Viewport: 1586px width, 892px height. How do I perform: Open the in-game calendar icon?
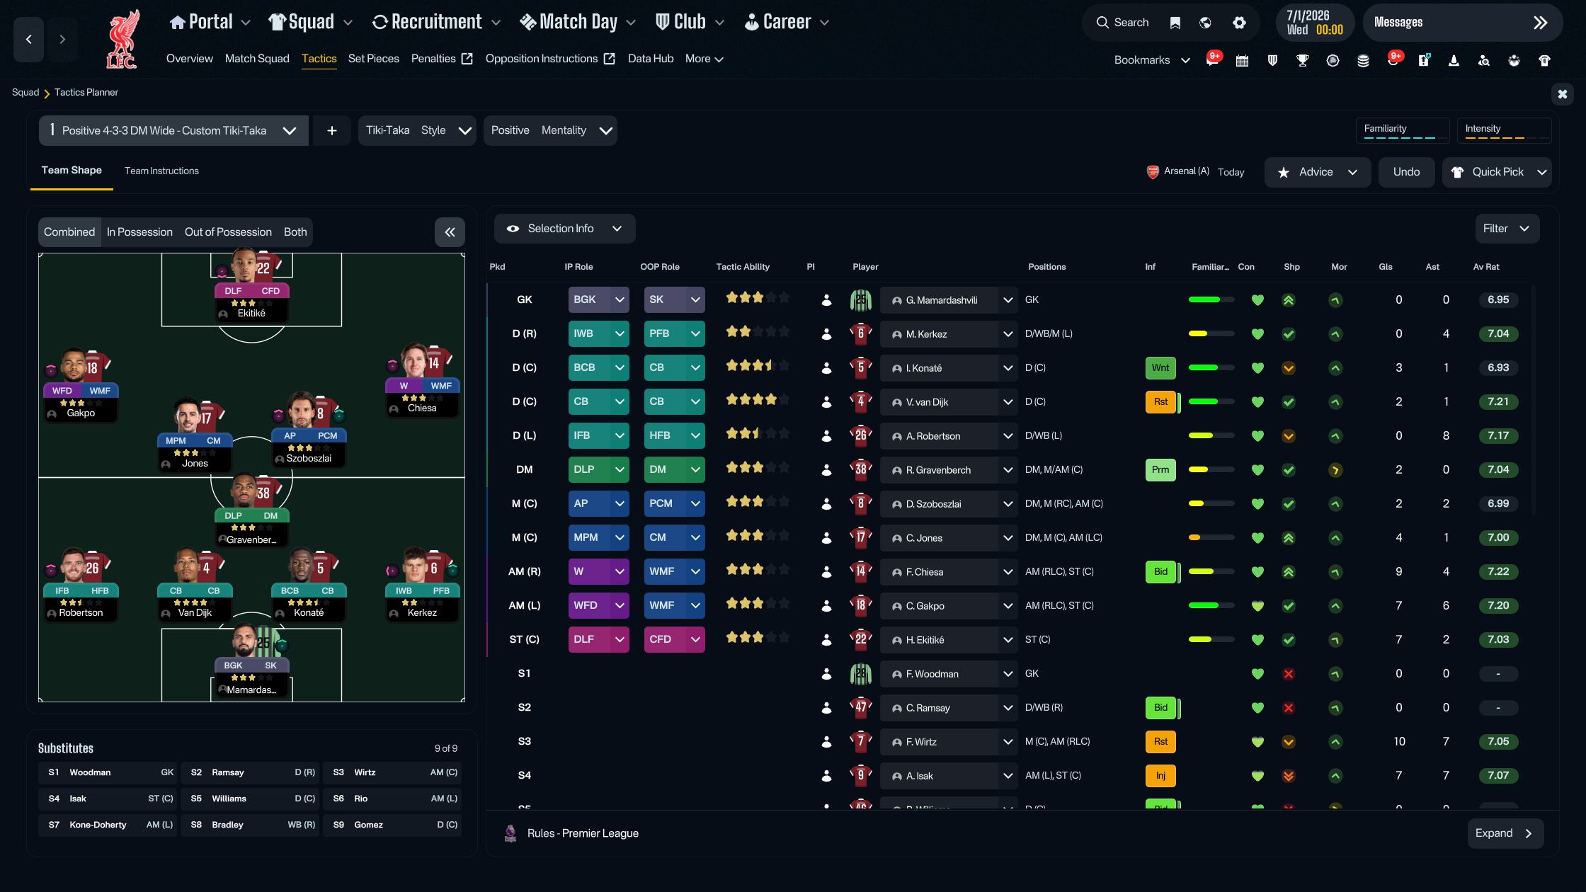(1242, 60)
